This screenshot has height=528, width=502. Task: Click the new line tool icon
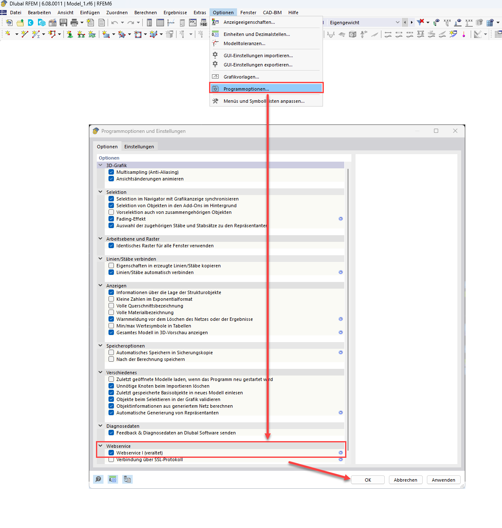pyautogui.click(x=25, y=34)
